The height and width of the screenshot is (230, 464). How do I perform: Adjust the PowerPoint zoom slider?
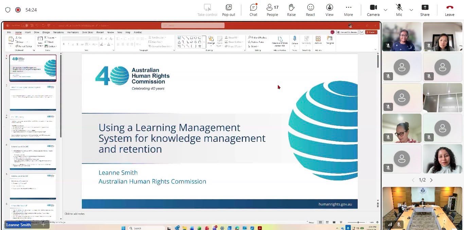pyautogui.click(x=358, y=223)
